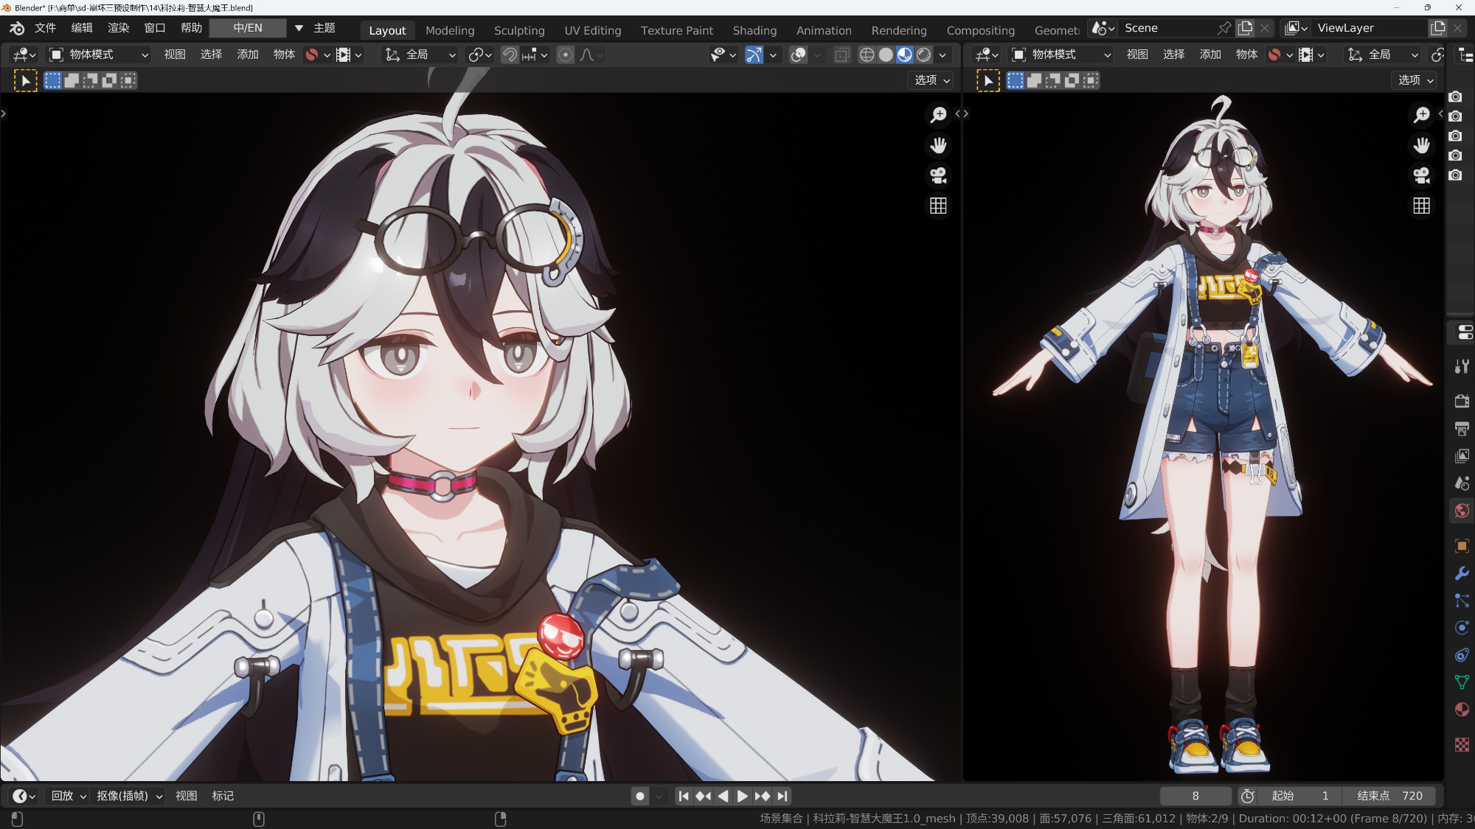This screenshot has height=829, width=1475.
Task: Toggle X-ray display in left viewport header
Action: click(x=841, y=55)
